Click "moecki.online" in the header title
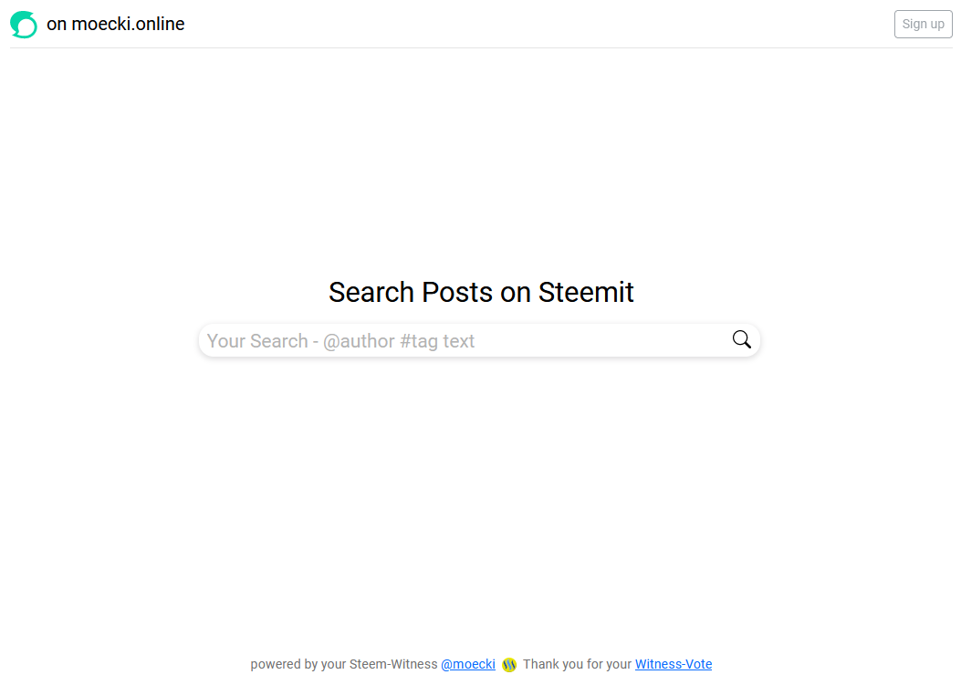 click(x=129, y=25)
